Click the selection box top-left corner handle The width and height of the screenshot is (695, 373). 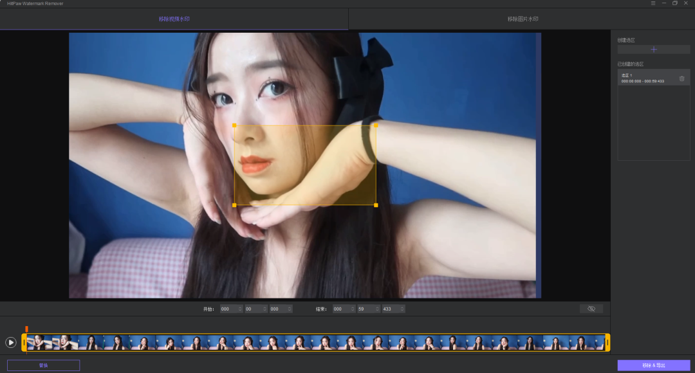pos(234,125)
